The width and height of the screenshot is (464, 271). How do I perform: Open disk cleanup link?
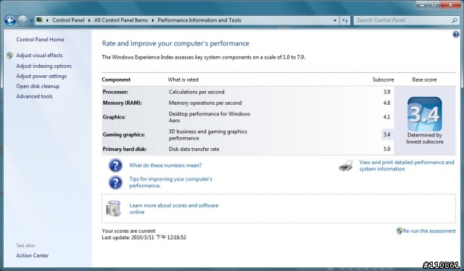pos(38,86)
